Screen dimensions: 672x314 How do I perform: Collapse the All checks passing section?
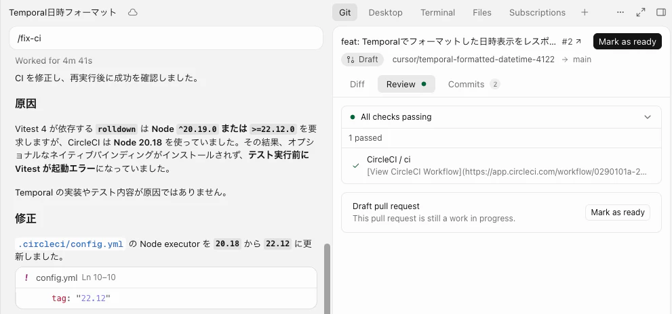[648, 117]
